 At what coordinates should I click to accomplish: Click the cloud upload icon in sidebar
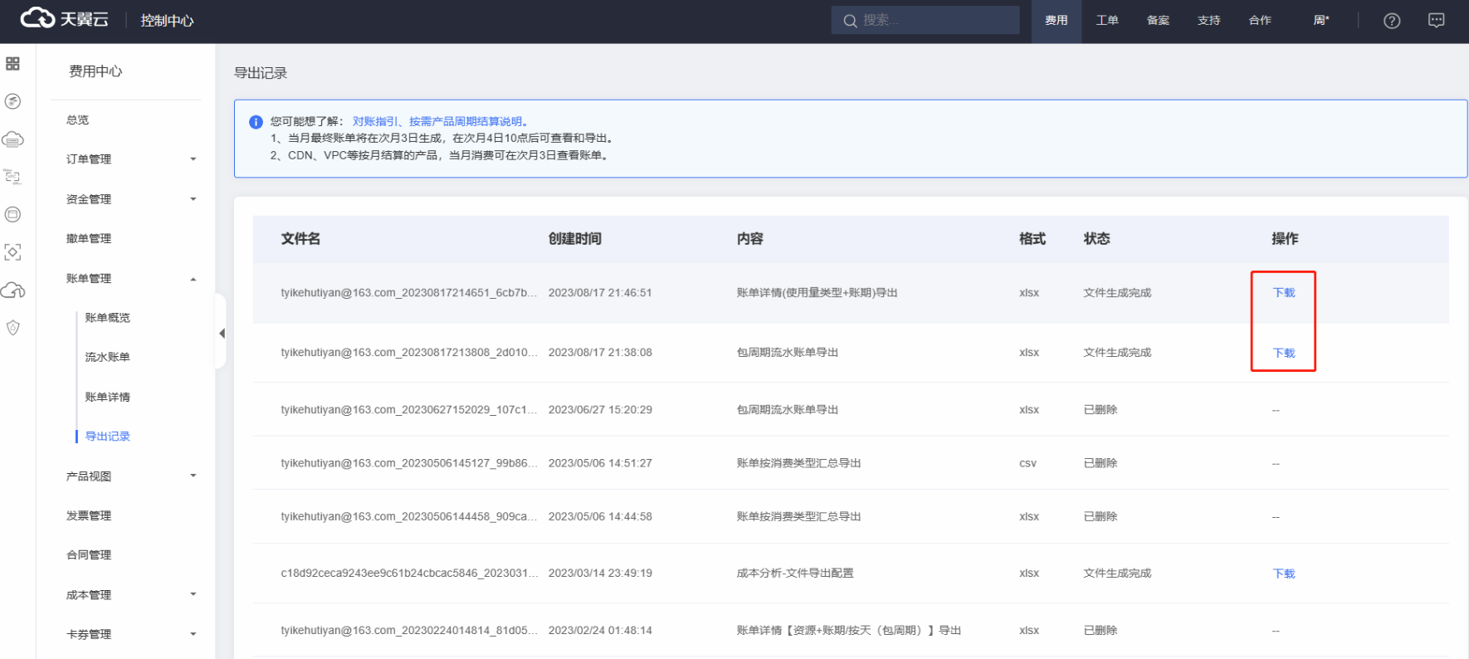click(12, 290)
